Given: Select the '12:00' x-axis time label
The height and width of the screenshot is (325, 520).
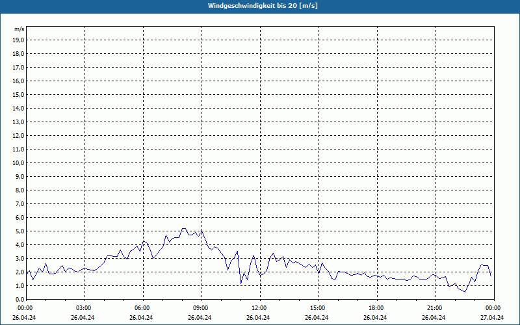Looking at the screenshot, I should tap(260, 308).
